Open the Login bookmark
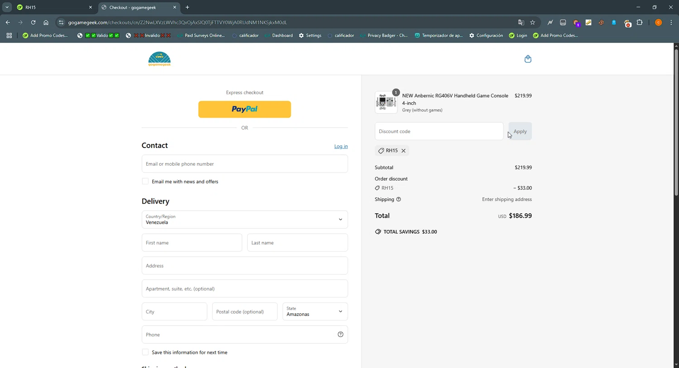Image resolution: width=679 pixels, height=368 pixels. (518, 35)
